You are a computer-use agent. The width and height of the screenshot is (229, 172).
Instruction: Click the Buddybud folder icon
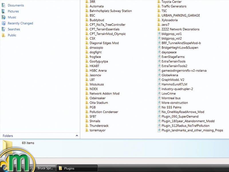click(x=87, y=20)
